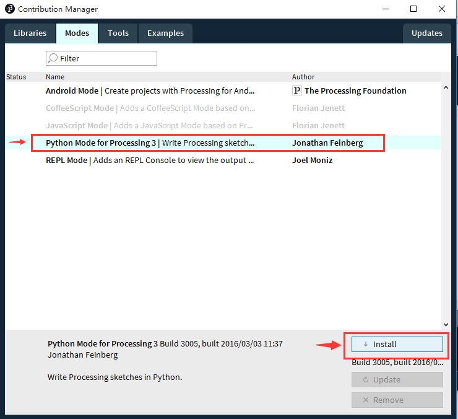Screen dimensions: 458x419
Task: Maximize the Contribution Manager window
Action: tap(413, 9)
